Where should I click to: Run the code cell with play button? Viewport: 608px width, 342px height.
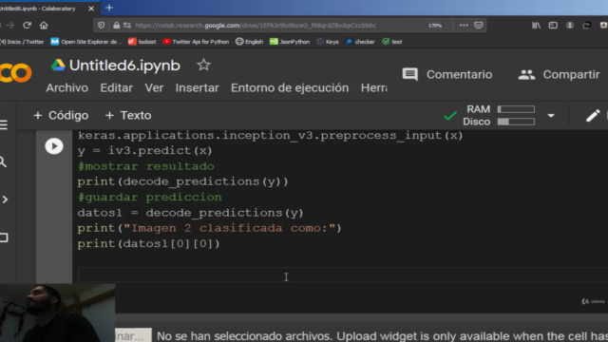click(54, 146)
